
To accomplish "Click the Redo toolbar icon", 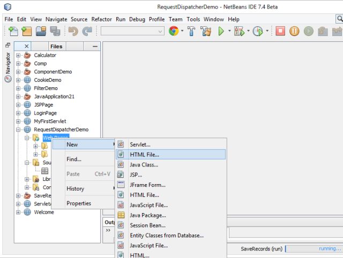I will coord(87,31).
